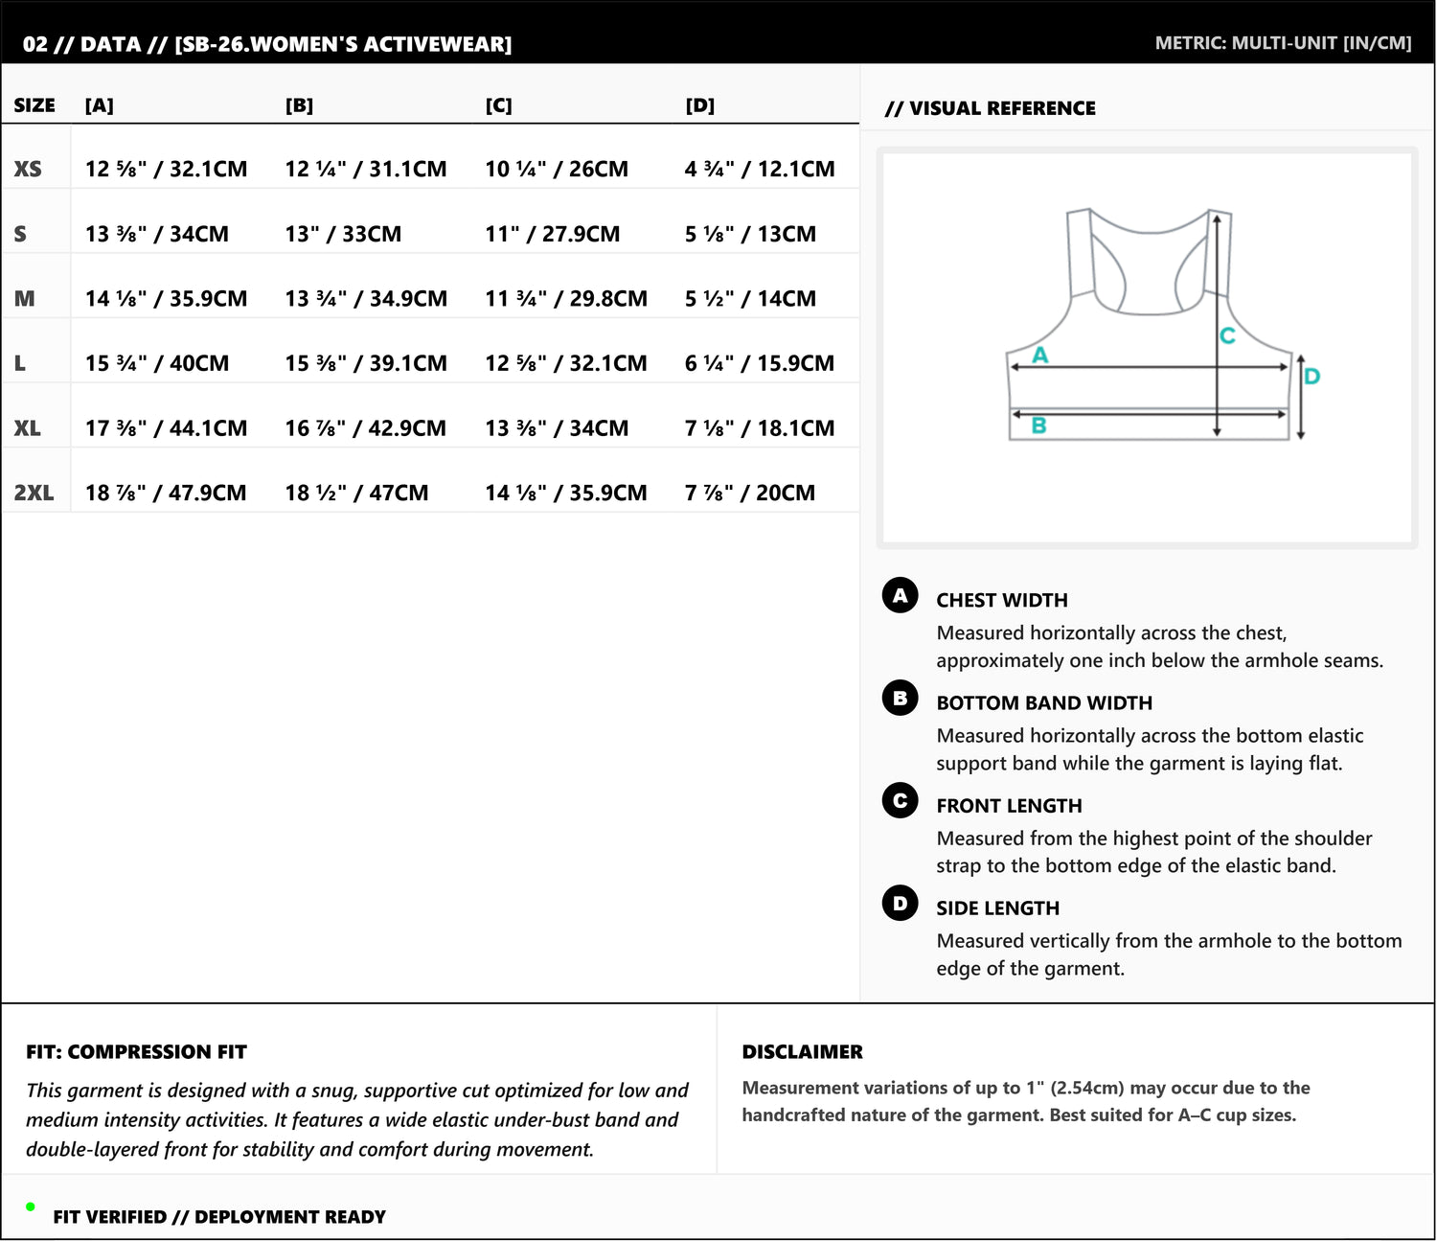
Task: Click the FRONT LENGTH heading
Action: pyautogui.click(x=1009, y=806)
